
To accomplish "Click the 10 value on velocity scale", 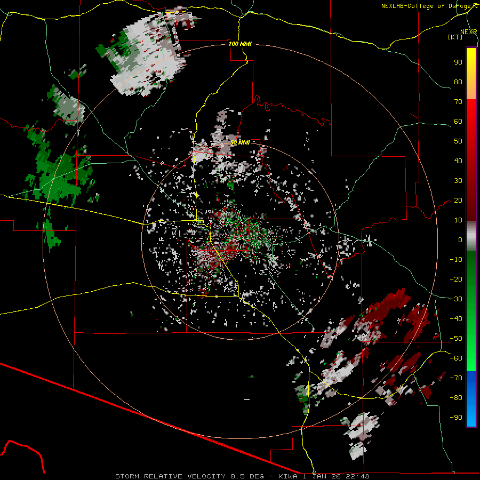I will (x=458, y=220).
